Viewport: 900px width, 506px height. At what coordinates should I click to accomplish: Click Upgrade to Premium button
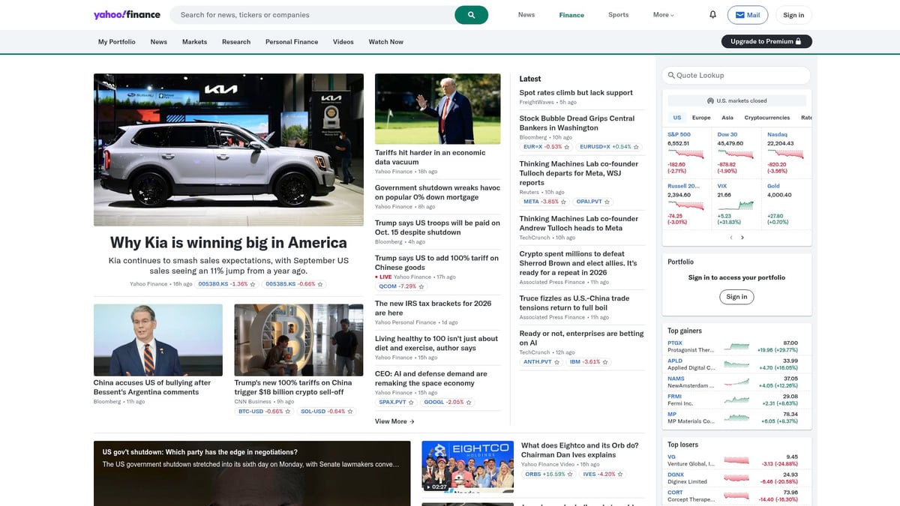tap(766, 41)
